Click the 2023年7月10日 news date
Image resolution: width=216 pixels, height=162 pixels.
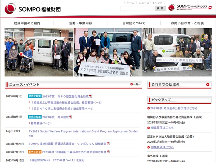[15, 152]
